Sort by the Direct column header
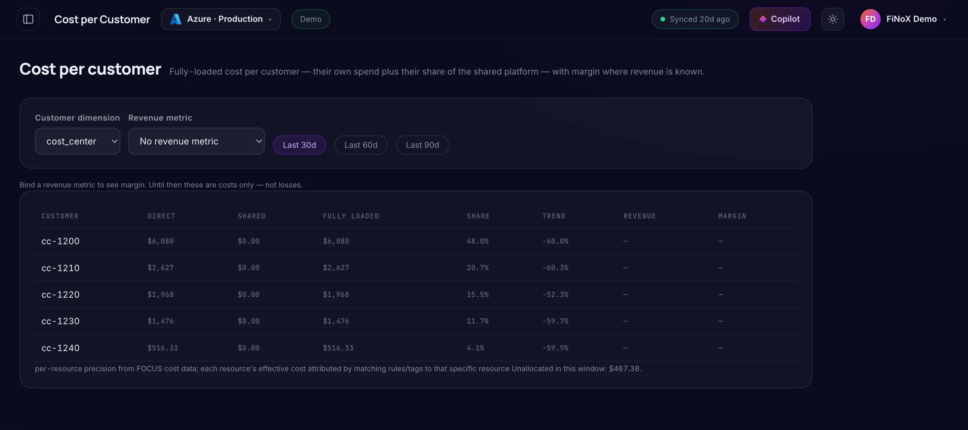 click(162, 216)
